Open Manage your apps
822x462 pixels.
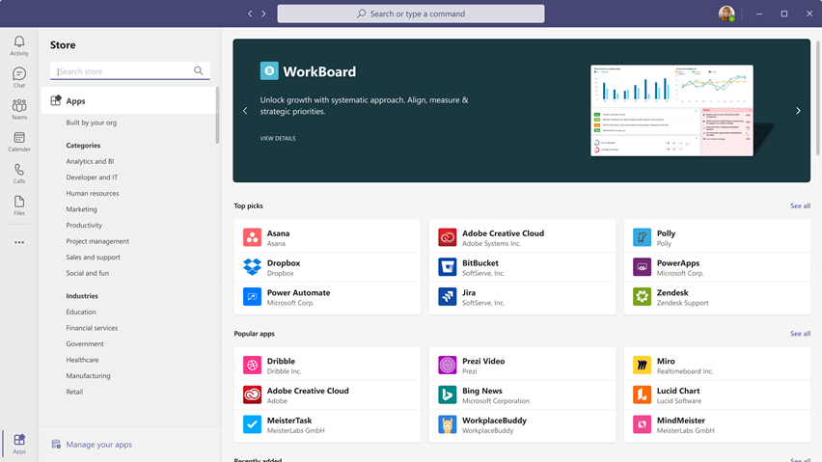click(92, 445)
